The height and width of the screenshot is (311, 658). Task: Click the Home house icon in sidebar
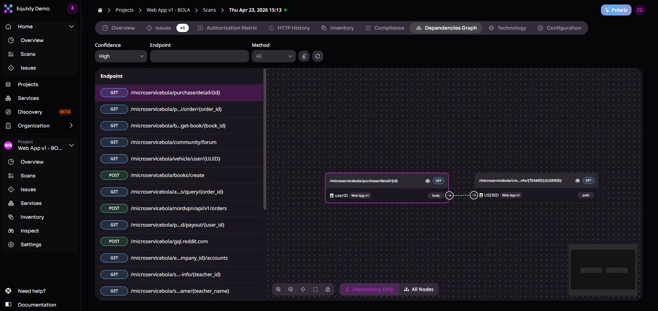click(9, 27)
